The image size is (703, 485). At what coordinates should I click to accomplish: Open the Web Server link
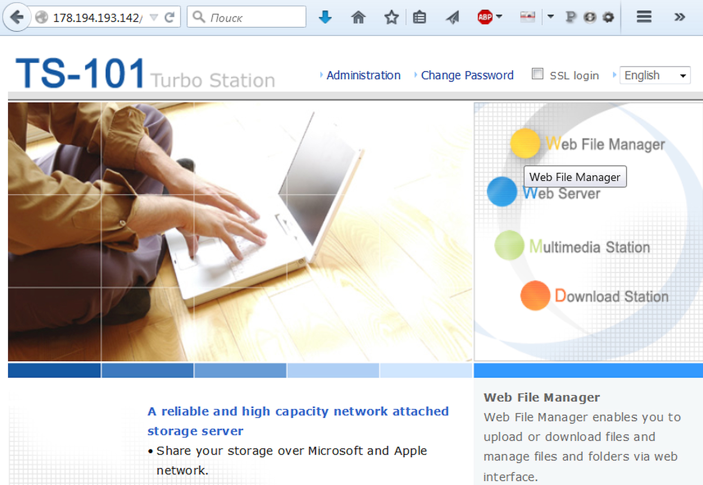point(561,193)
